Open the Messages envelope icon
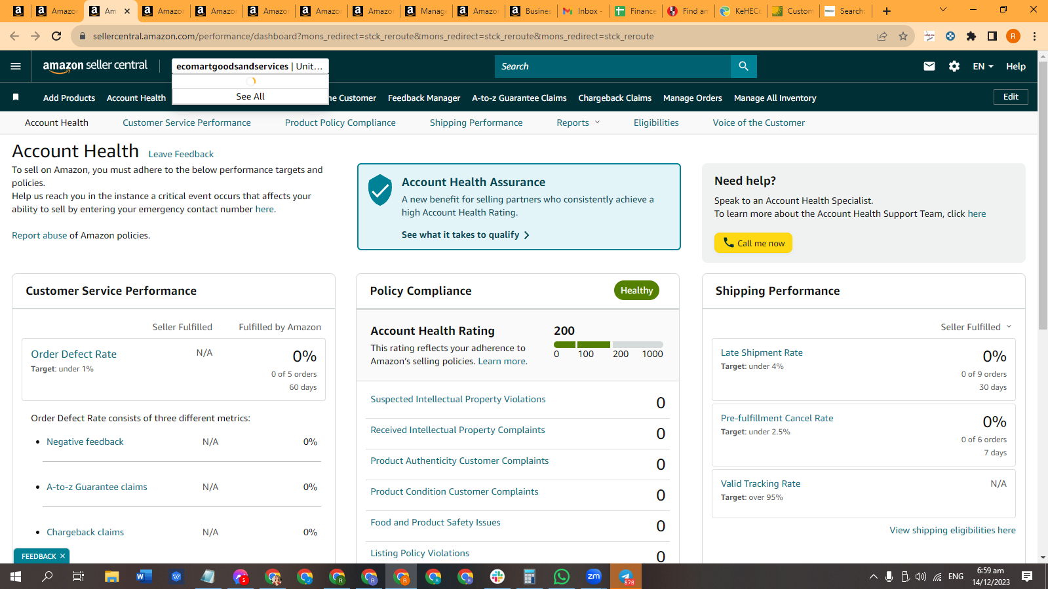This screenshot has height=589, width=1048. 929,66
